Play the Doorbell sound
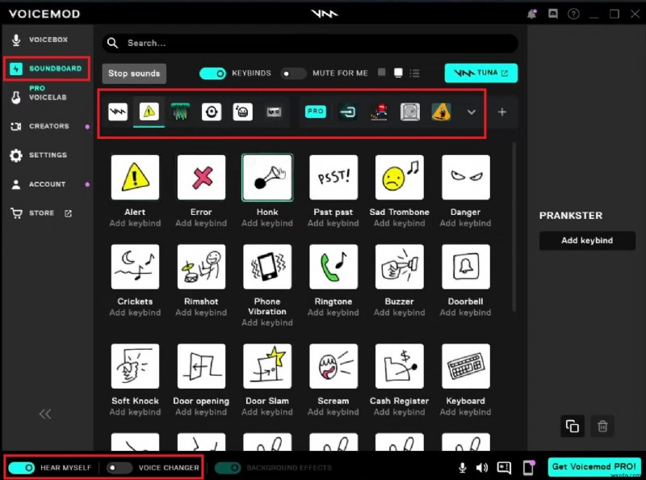The height and width of the screenshot is (480, 646). coord(466,267)
